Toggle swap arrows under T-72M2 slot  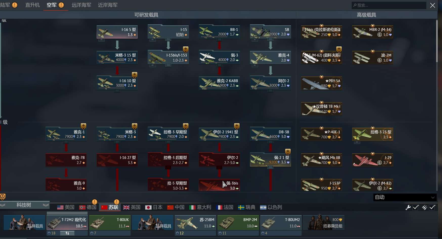pyautogui.click(x=67, y=233)
